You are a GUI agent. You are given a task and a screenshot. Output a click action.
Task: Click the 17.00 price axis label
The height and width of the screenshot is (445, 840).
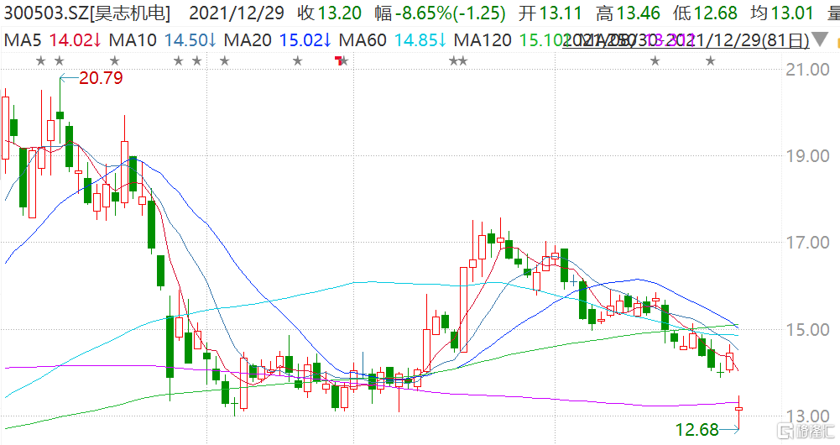pyautogui.click(x=807, y=243)
